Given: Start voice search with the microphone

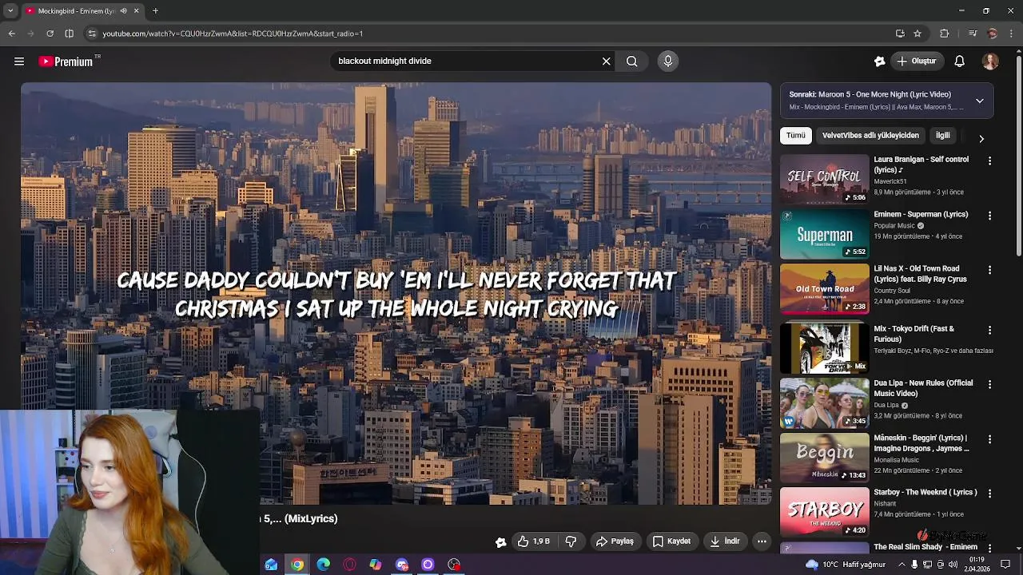Looking at the screenshot, I should point(668,61).
